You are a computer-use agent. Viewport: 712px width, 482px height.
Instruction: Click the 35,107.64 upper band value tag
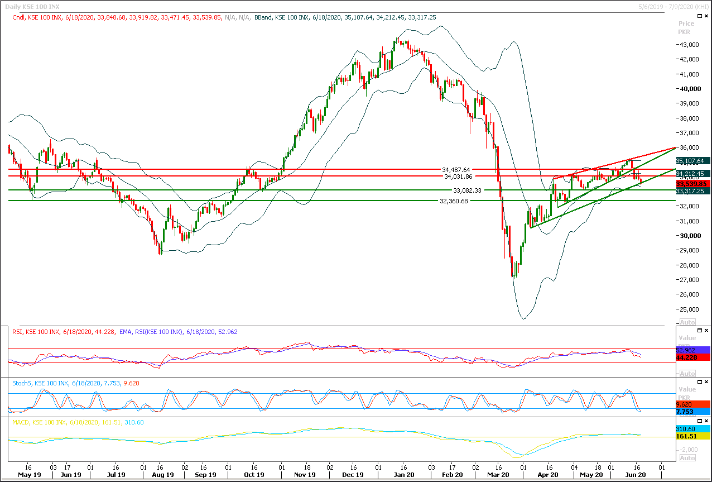click(693, 161)
